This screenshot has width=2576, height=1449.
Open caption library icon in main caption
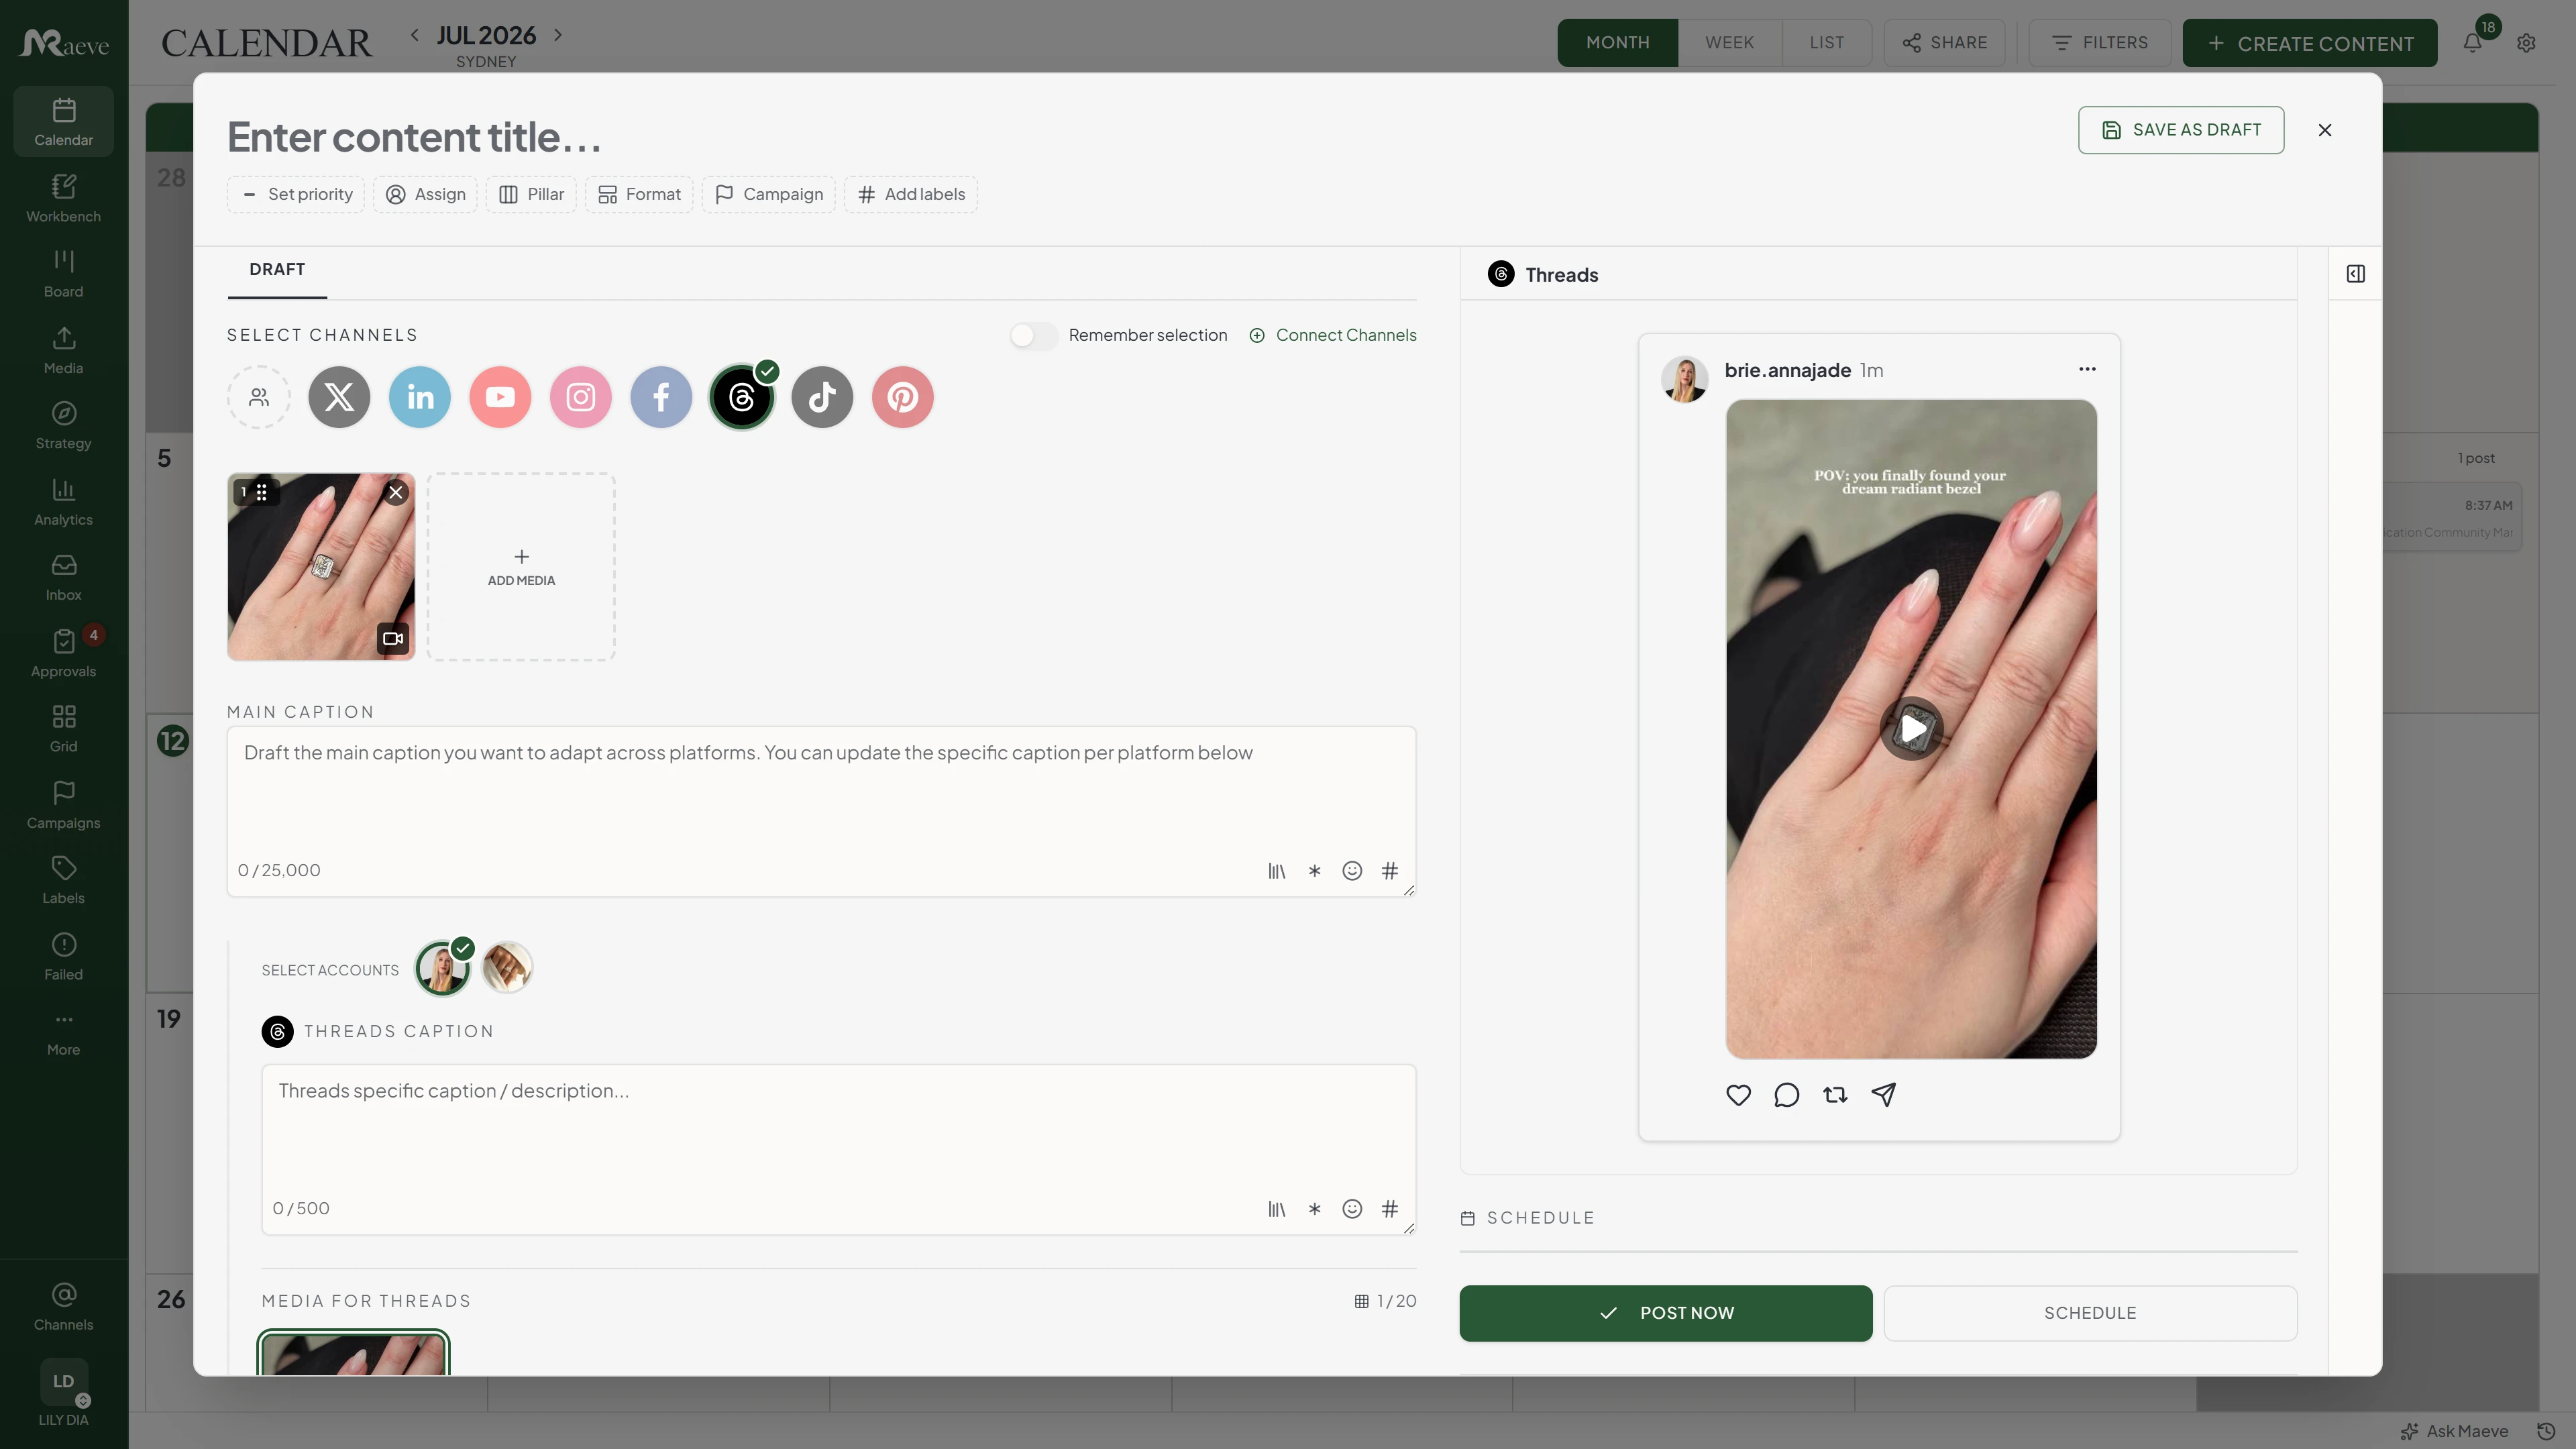click(x=1277, y=871)
